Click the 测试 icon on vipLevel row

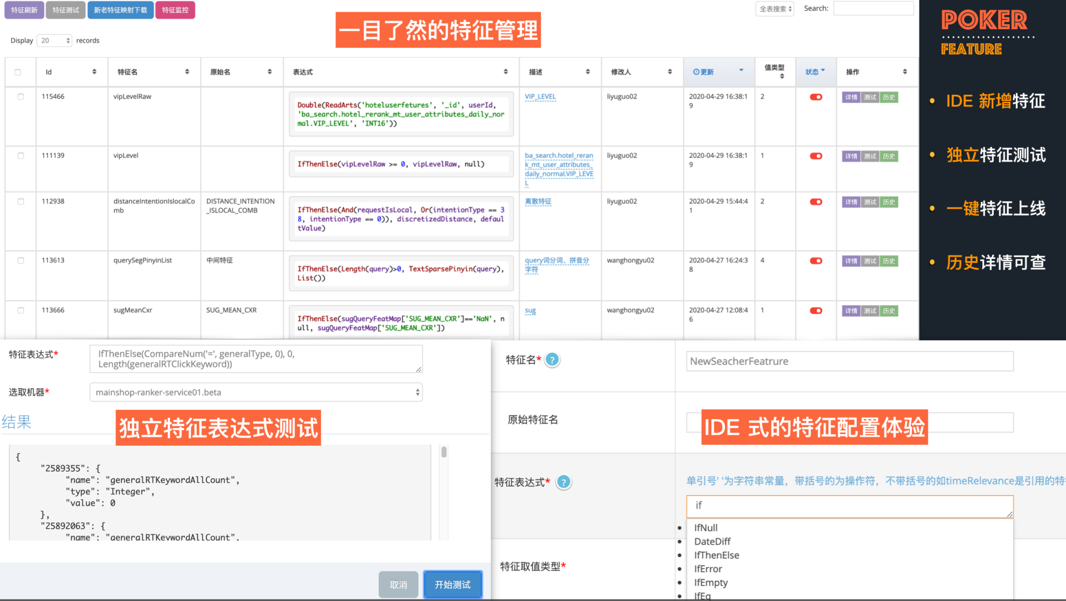pyautogui.click(x=869, y=156)
